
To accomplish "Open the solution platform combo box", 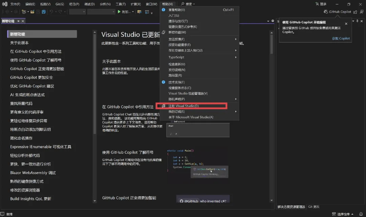I will point(101,12).
